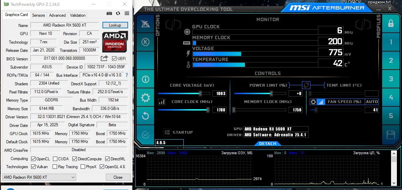Click Afterburner reset arrow icon

click(145, 116)
